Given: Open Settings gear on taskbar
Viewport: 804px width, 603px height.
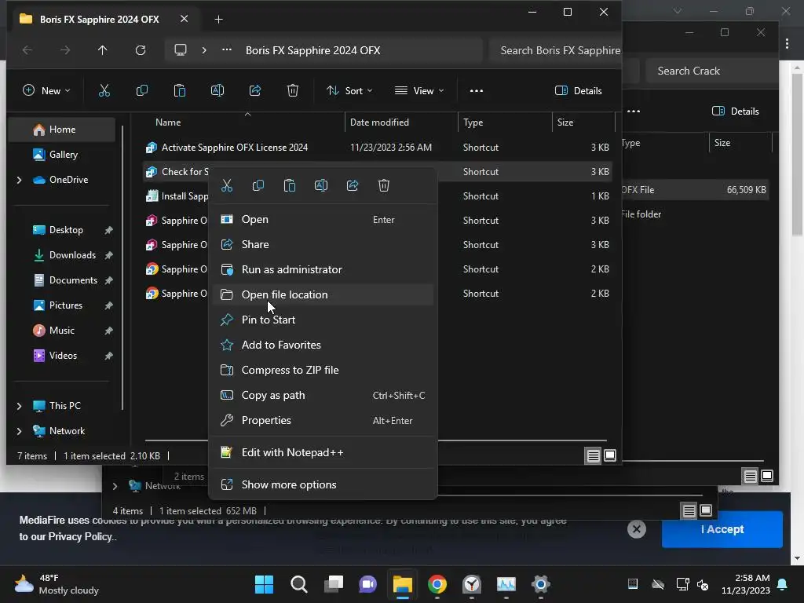Looking at the screenshot, I should (540, 584).
